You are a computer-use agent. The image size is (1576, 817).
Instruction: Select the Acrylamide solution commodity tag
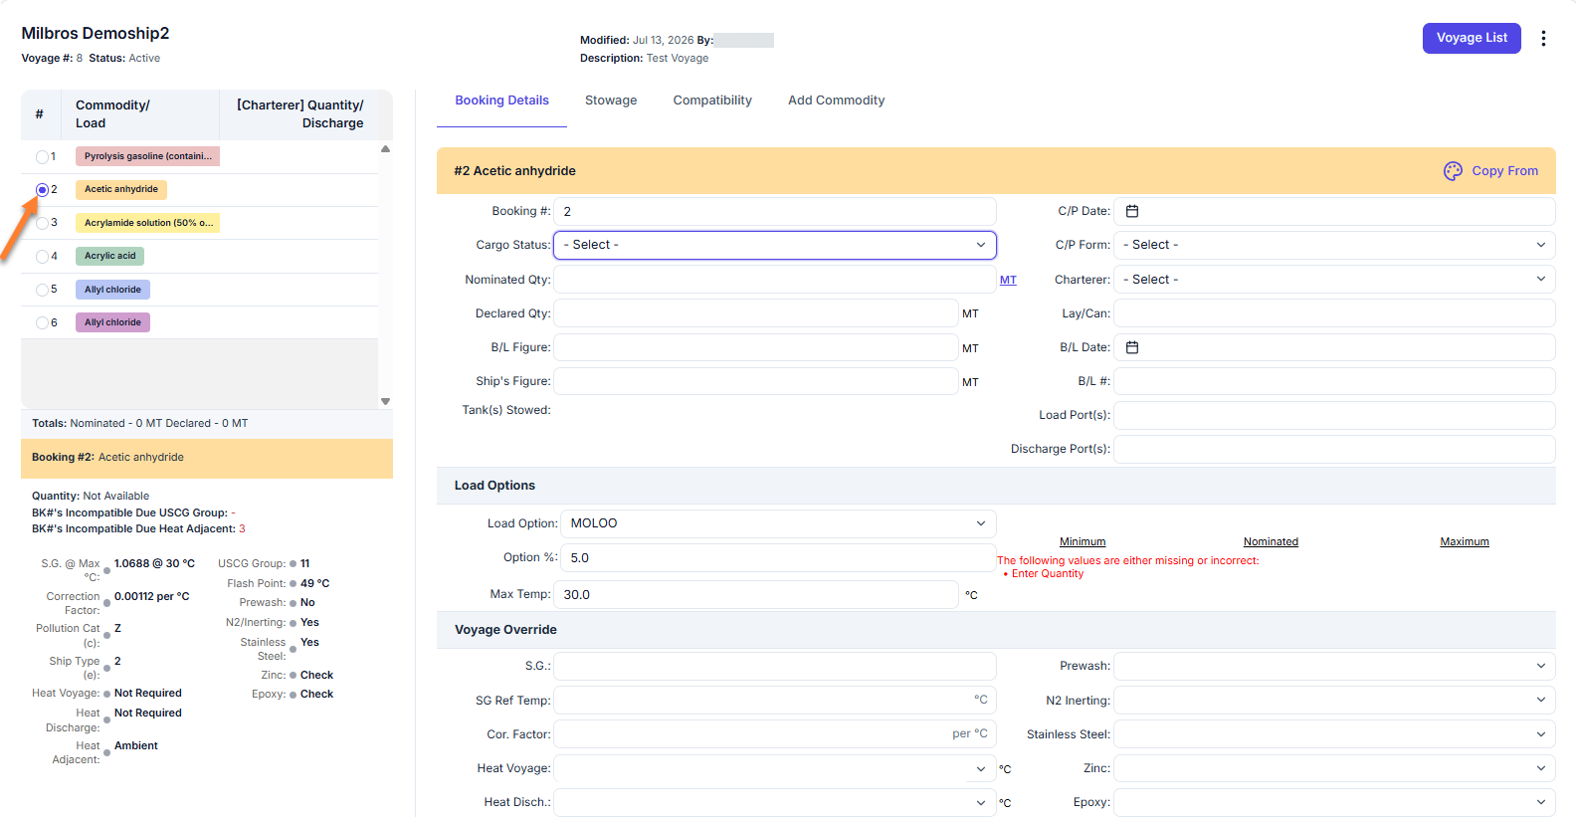[147, 223]
